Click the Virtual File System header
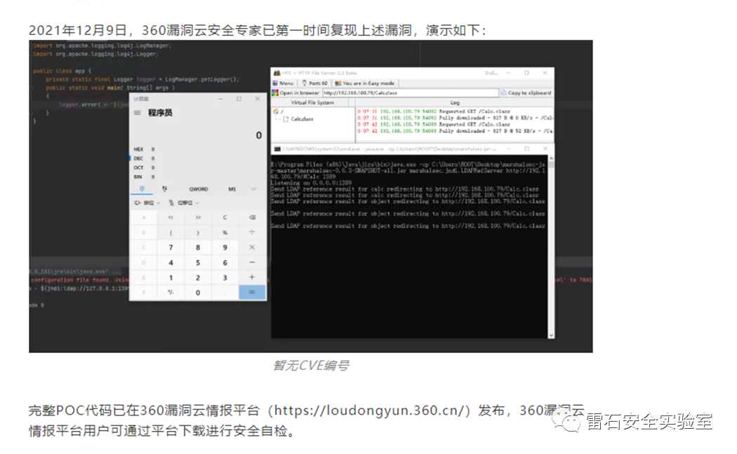This screenshot has height=454, width=737. [x=312, y=102]
